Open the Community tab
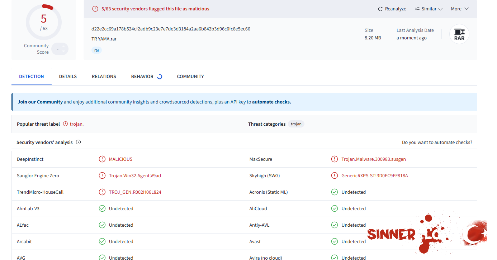 190,77
